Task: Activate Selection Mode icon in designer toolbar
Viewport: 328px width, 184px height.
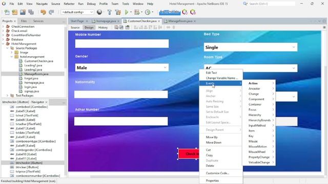Action: (x=116, y=27)
